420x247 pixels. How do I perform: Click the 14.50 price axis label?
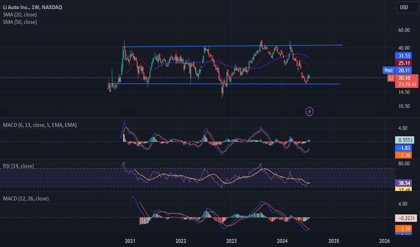point(404,92)
